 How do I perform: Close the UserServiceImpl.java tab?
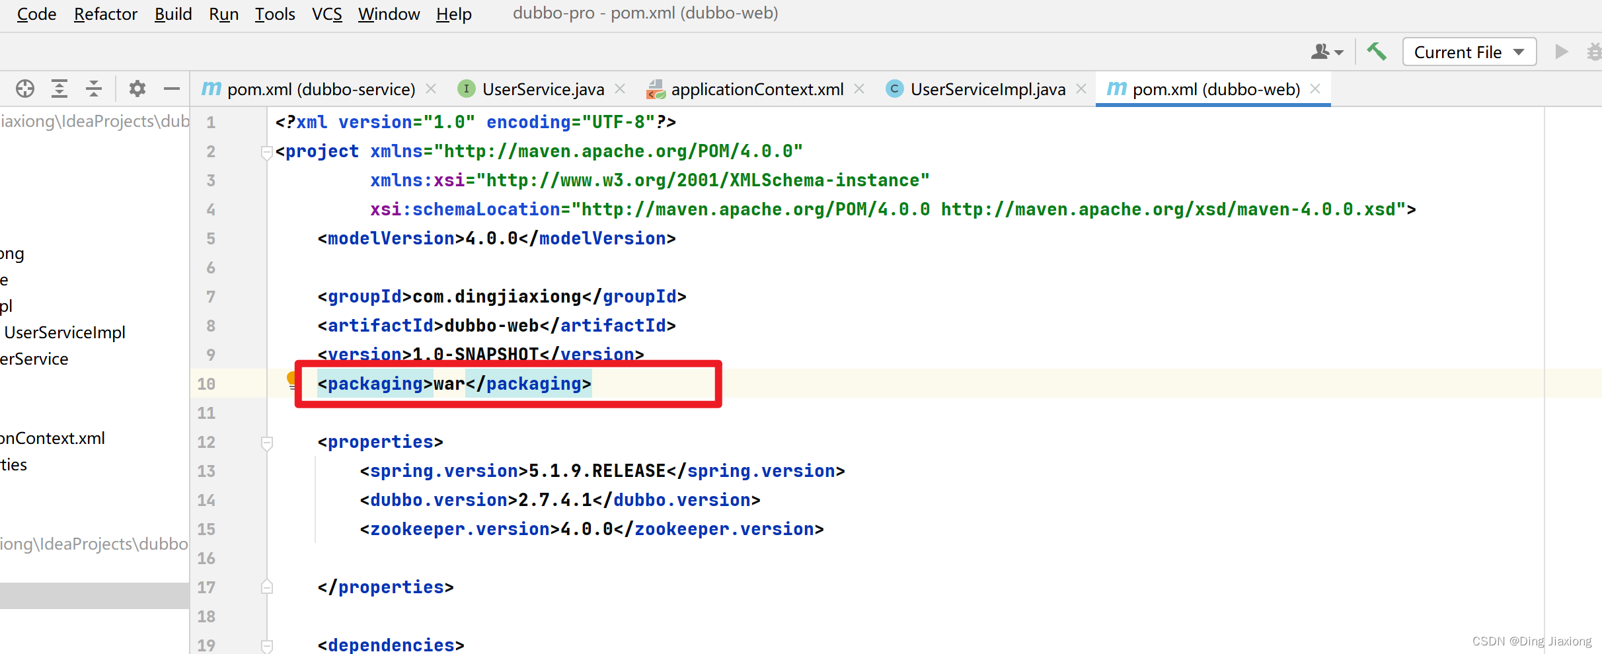[1081, 89]
